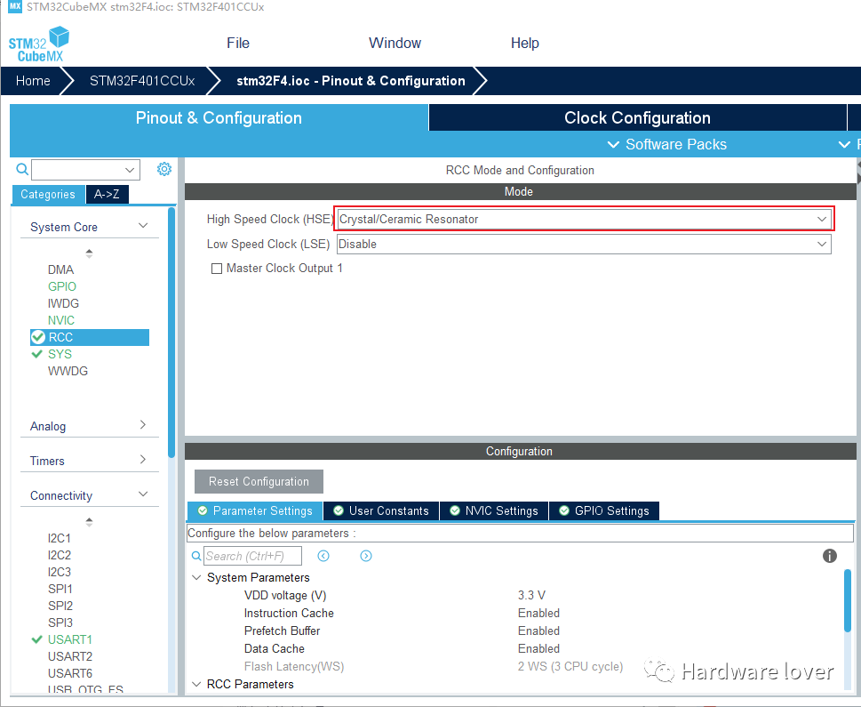The height and width of the screenshot is (707, 861).
Task: Open the Window menu
Action: tap(395, 43)
